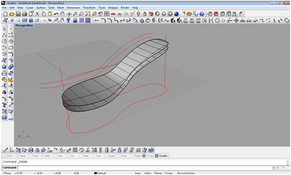Click Record History in the status bar
Screen dimensions: 291x175
pyautogui.click(x=186, y=173)
